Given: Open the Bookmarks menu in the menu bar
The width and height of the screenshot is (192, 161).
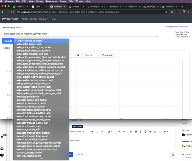Looking at the screenshot, I should click(x=51, y=1).
